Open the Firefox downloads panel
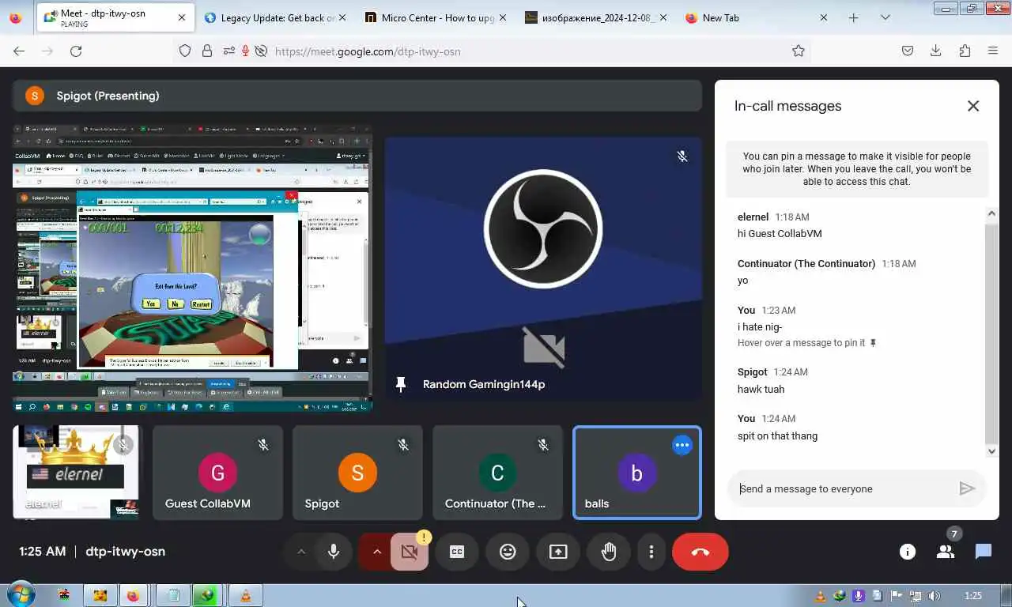Image resolution: width=1012 pixels, height=607 pixels. point(936,51)
